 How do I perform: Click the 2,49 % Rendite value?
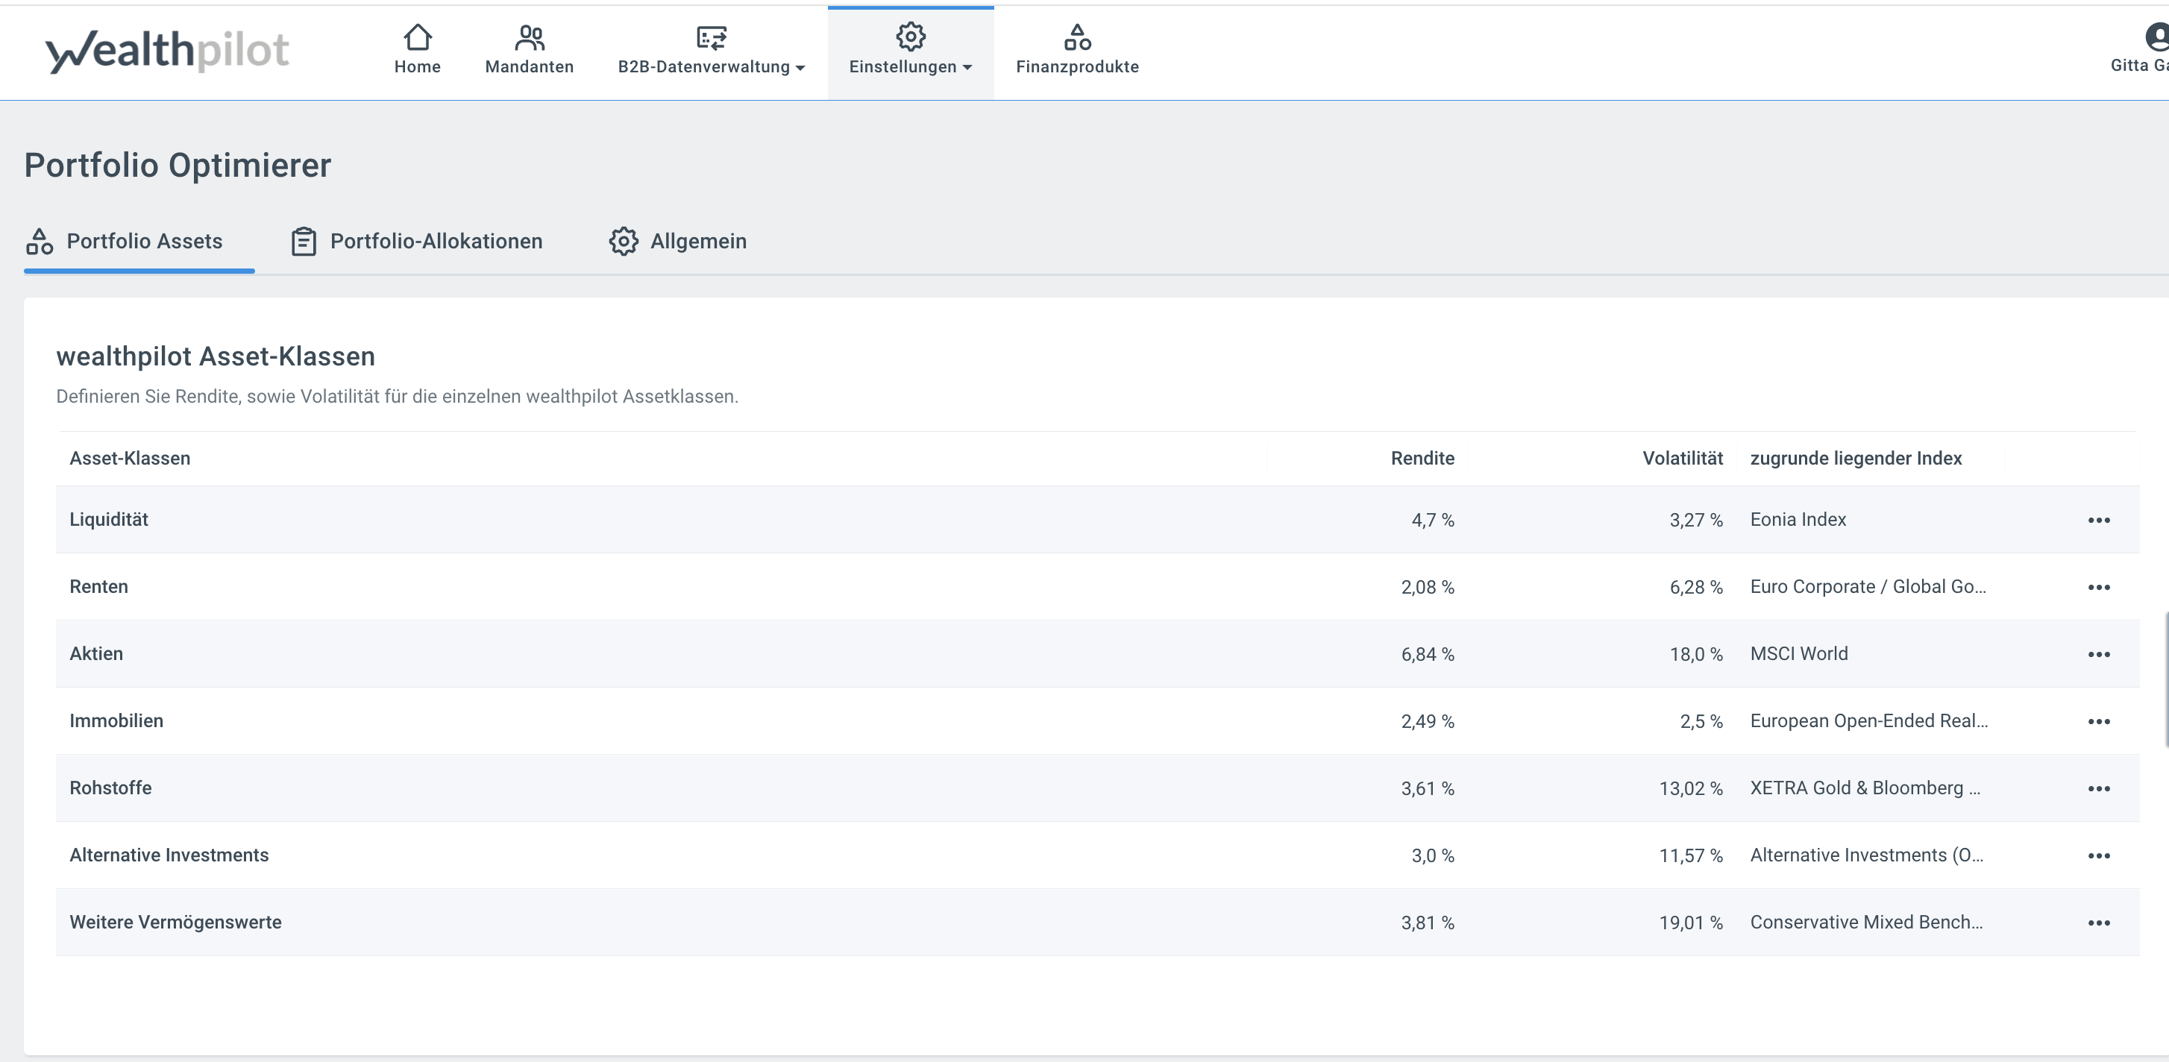click(1427, 722)
